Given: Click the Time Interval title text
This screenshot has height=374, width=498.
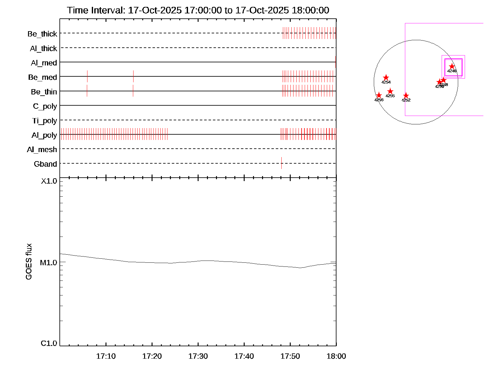Looking at the screenshot, I should 198,10.
